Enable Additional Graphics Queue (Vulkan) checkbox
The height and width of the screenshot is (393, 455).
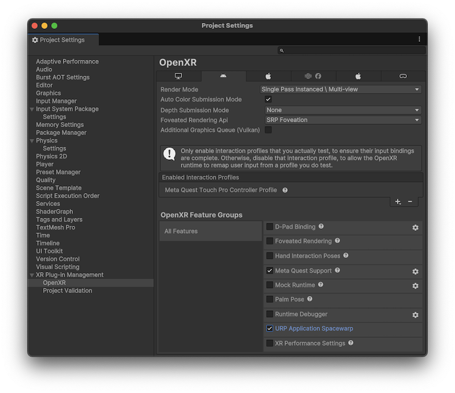click(269, 130)
